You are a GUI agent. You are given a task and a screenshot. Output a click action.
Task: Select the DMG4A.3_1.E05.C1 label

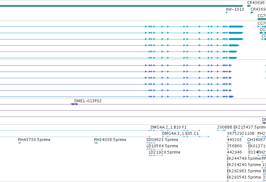[x=180, y=134]
